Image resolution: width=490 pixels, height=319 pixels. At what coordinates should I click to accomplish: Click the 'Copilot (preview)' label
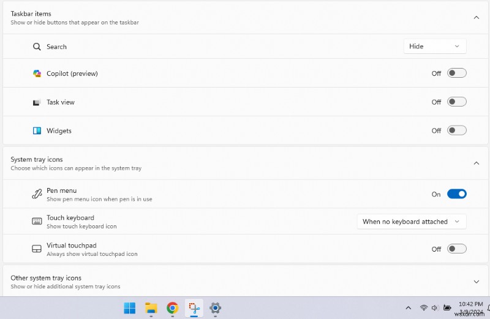tap(72, 73)
